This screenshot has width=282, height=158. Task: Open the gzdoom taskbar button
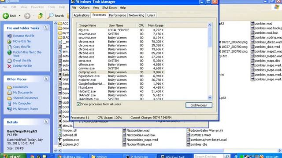pos(106,157)
